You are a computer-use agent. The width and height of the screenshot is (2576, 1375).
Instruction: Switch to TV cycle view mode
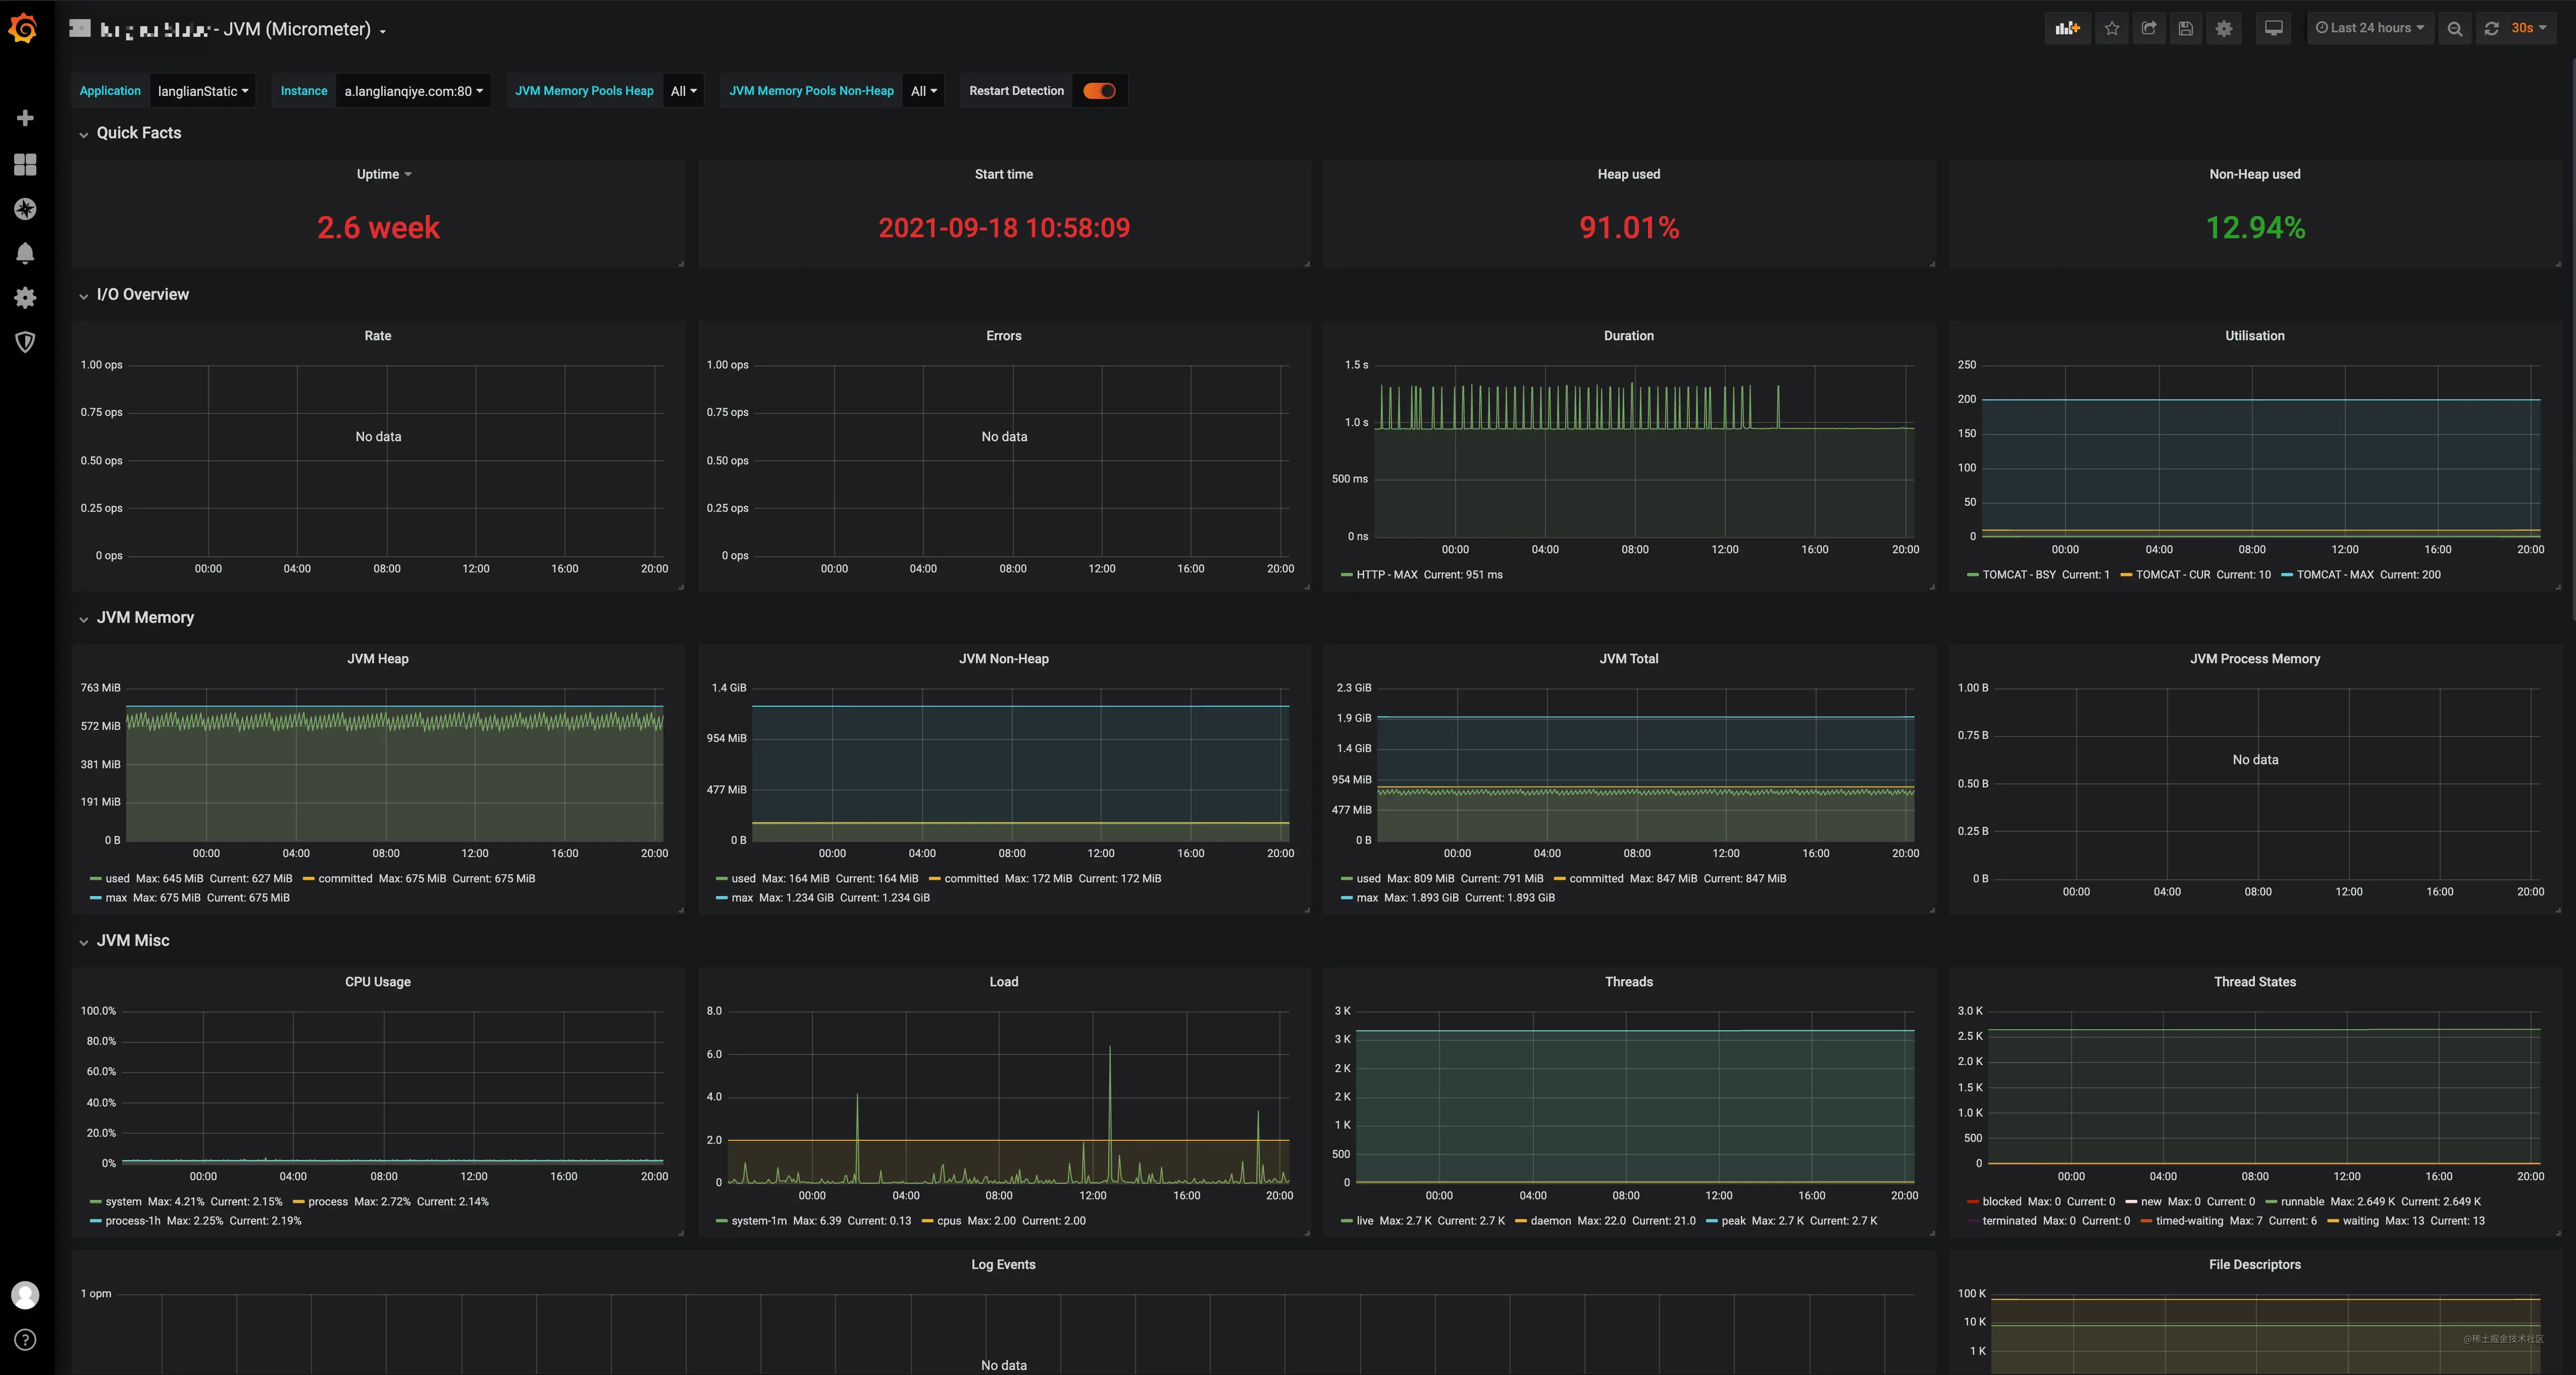[x=2273, y=28]
